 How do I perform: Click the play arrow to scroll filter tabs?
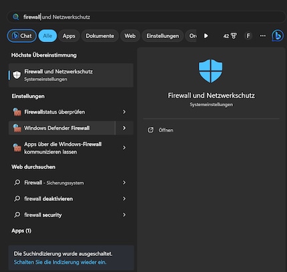(206, 36)
